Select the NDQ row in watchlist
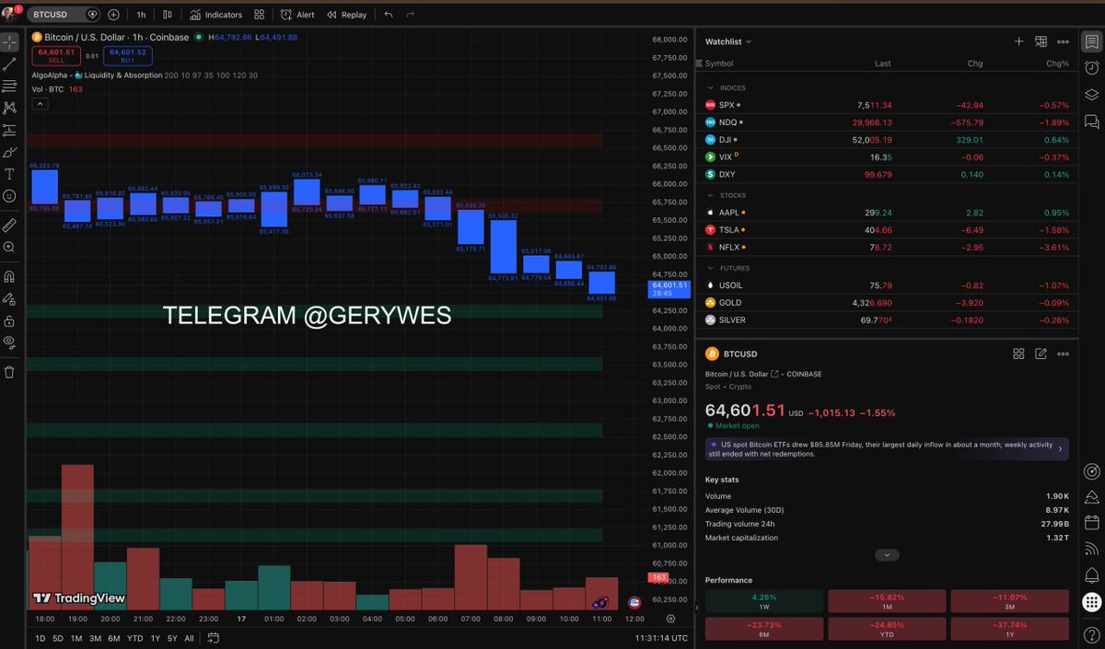1105x649 pixels. click(887, 122)
